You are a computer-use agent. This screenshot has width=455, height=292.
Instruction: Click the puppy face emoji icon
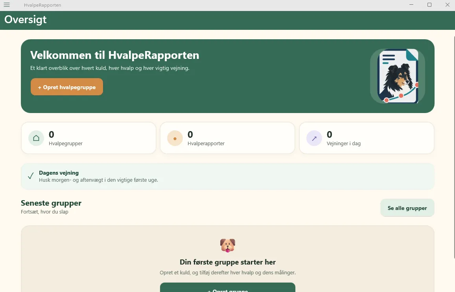tap(227, 245)
